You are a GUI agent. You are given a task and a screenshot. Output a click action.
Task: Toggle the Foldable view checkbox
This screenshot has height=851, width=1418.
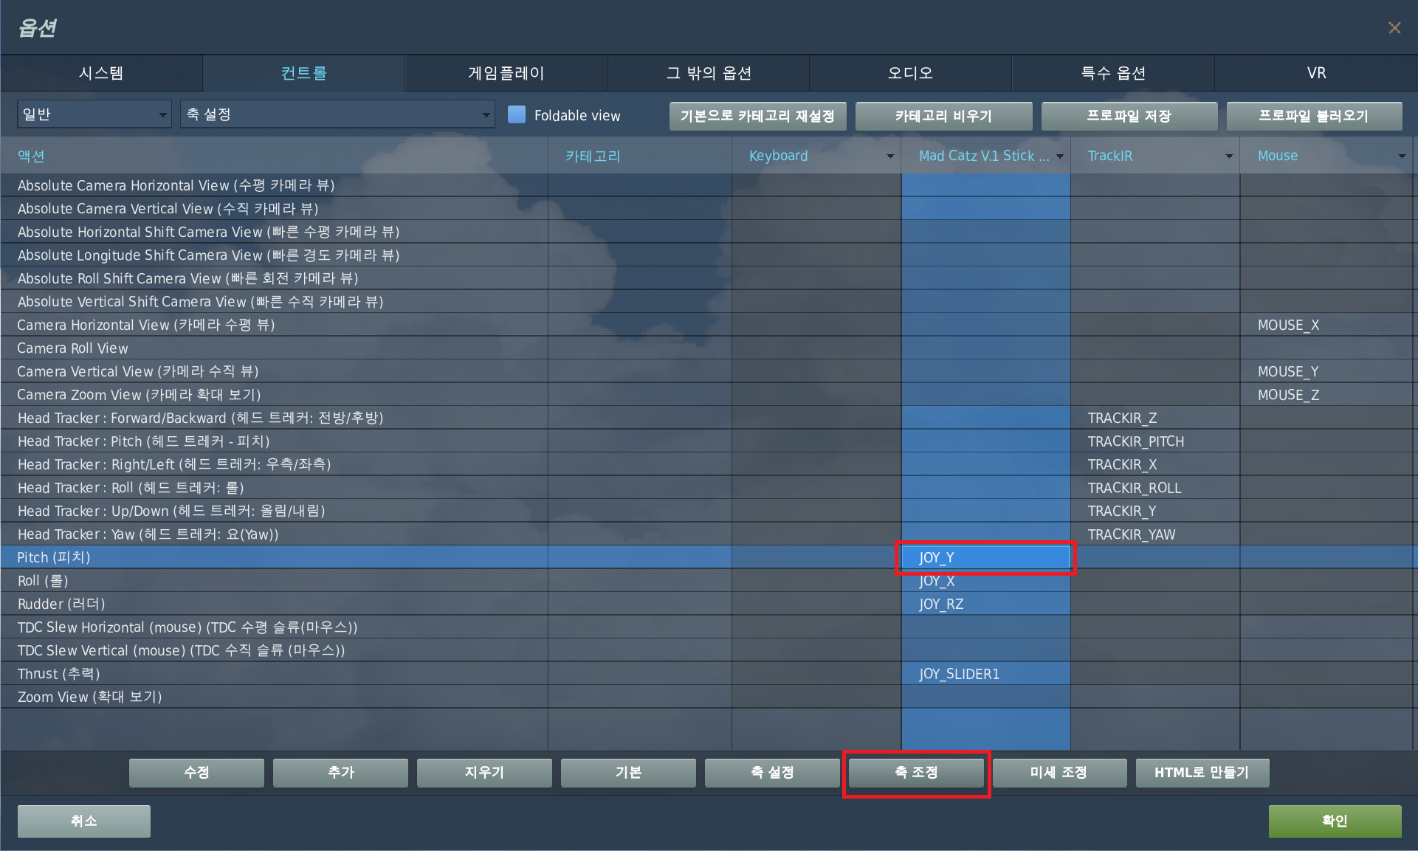point(517,115)
